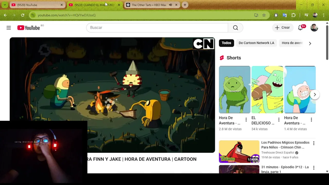The height and width of the screenshot is (185, 329).
Task: Open the sandwich short thumbnail
Action: (x=267, y=89)
